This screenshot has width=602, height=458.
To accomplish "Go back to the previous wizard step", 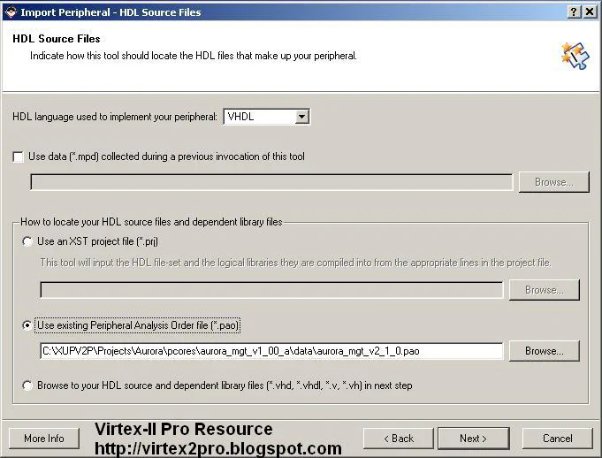I will (x=399, y=439).
